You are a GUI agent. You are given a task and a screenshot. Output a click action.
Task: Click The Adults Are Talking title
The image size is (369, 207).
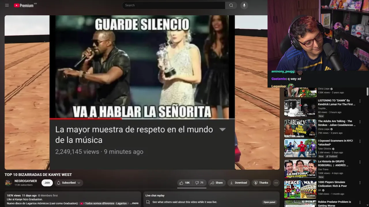pos(337,123)
